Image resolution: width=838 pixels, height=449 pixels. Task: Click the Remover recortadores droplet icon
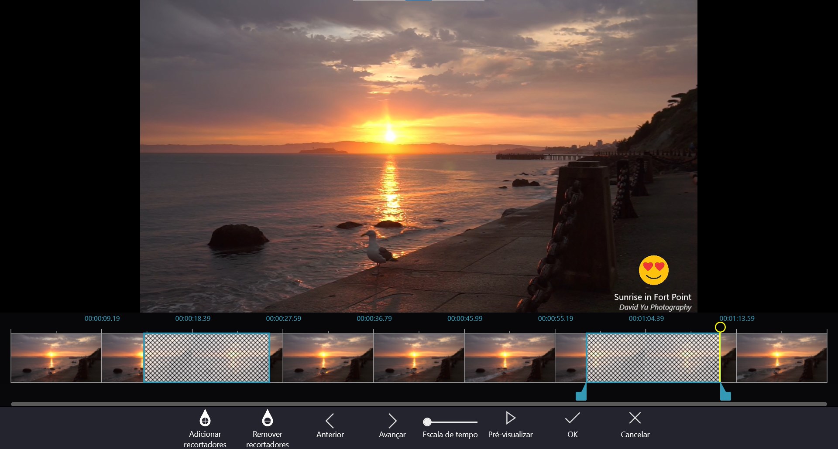point(267,418)
